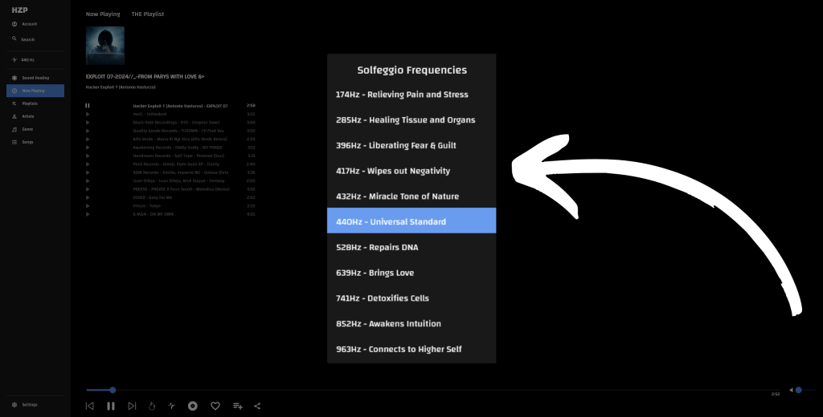Pause playback in the bottom player bar
Screen dimensions: 823x417
point(111,406)
